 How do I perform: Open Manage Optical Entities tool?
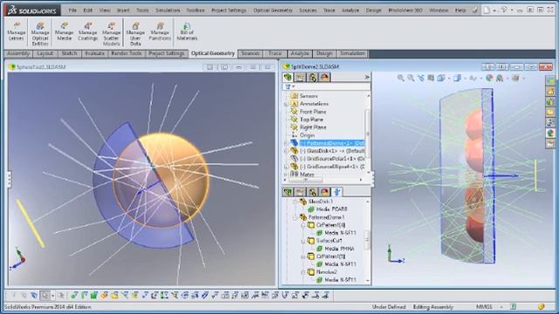(x=40, y=34)
